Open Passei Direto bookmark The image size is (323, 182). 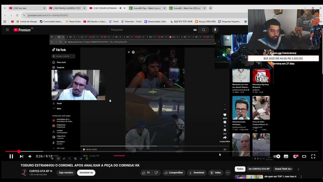point(73,21)
